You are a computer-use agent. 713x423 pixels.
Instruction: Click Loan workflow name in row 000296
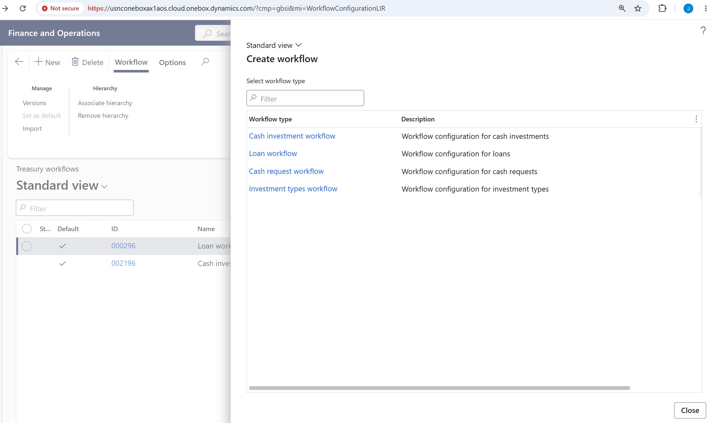pos(214,246)
